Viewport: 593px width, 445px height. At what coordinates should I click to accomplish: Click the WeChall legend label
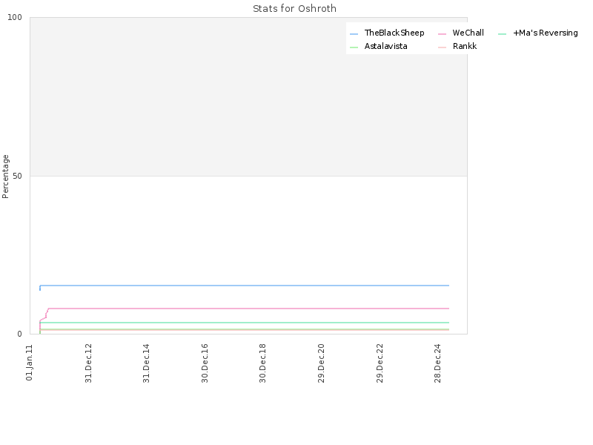click(468, 33)
